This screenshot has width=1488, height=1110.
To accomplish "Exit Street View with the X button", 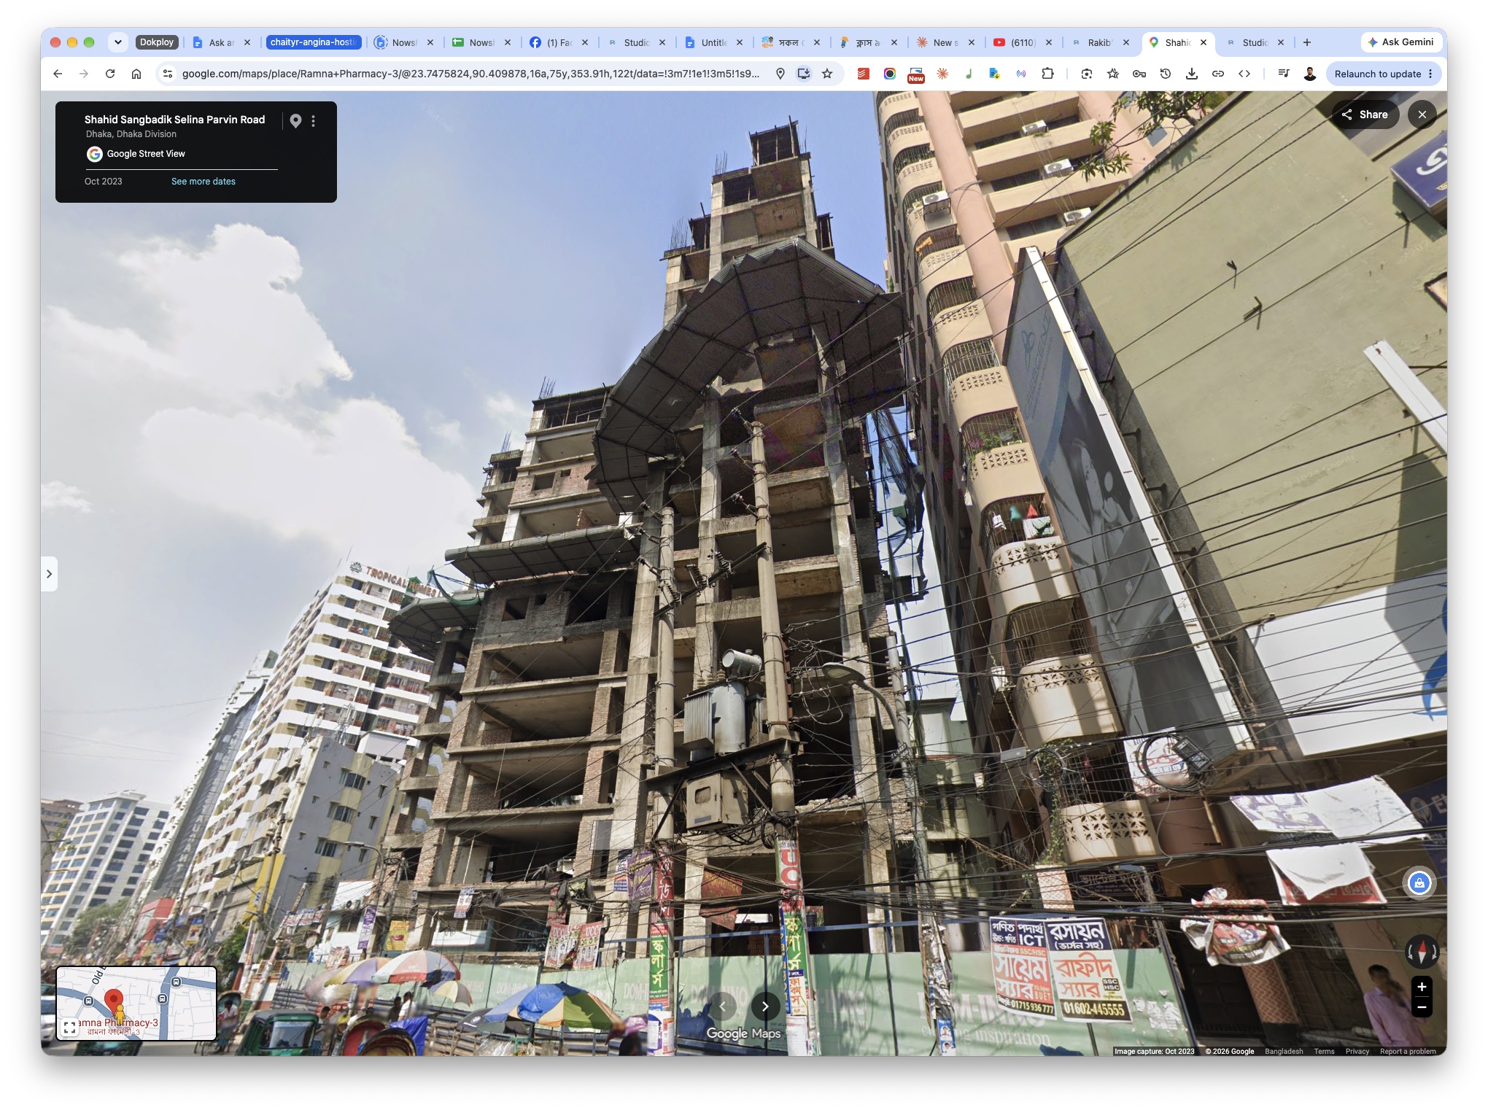I will point(1422,115).
